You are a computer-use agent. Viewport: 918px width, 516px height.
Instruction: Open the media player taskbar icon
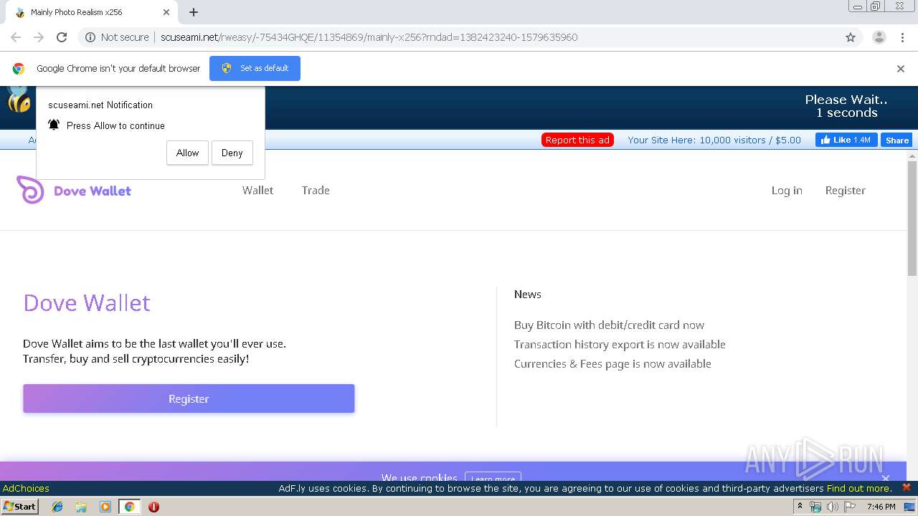coord(105,507)
